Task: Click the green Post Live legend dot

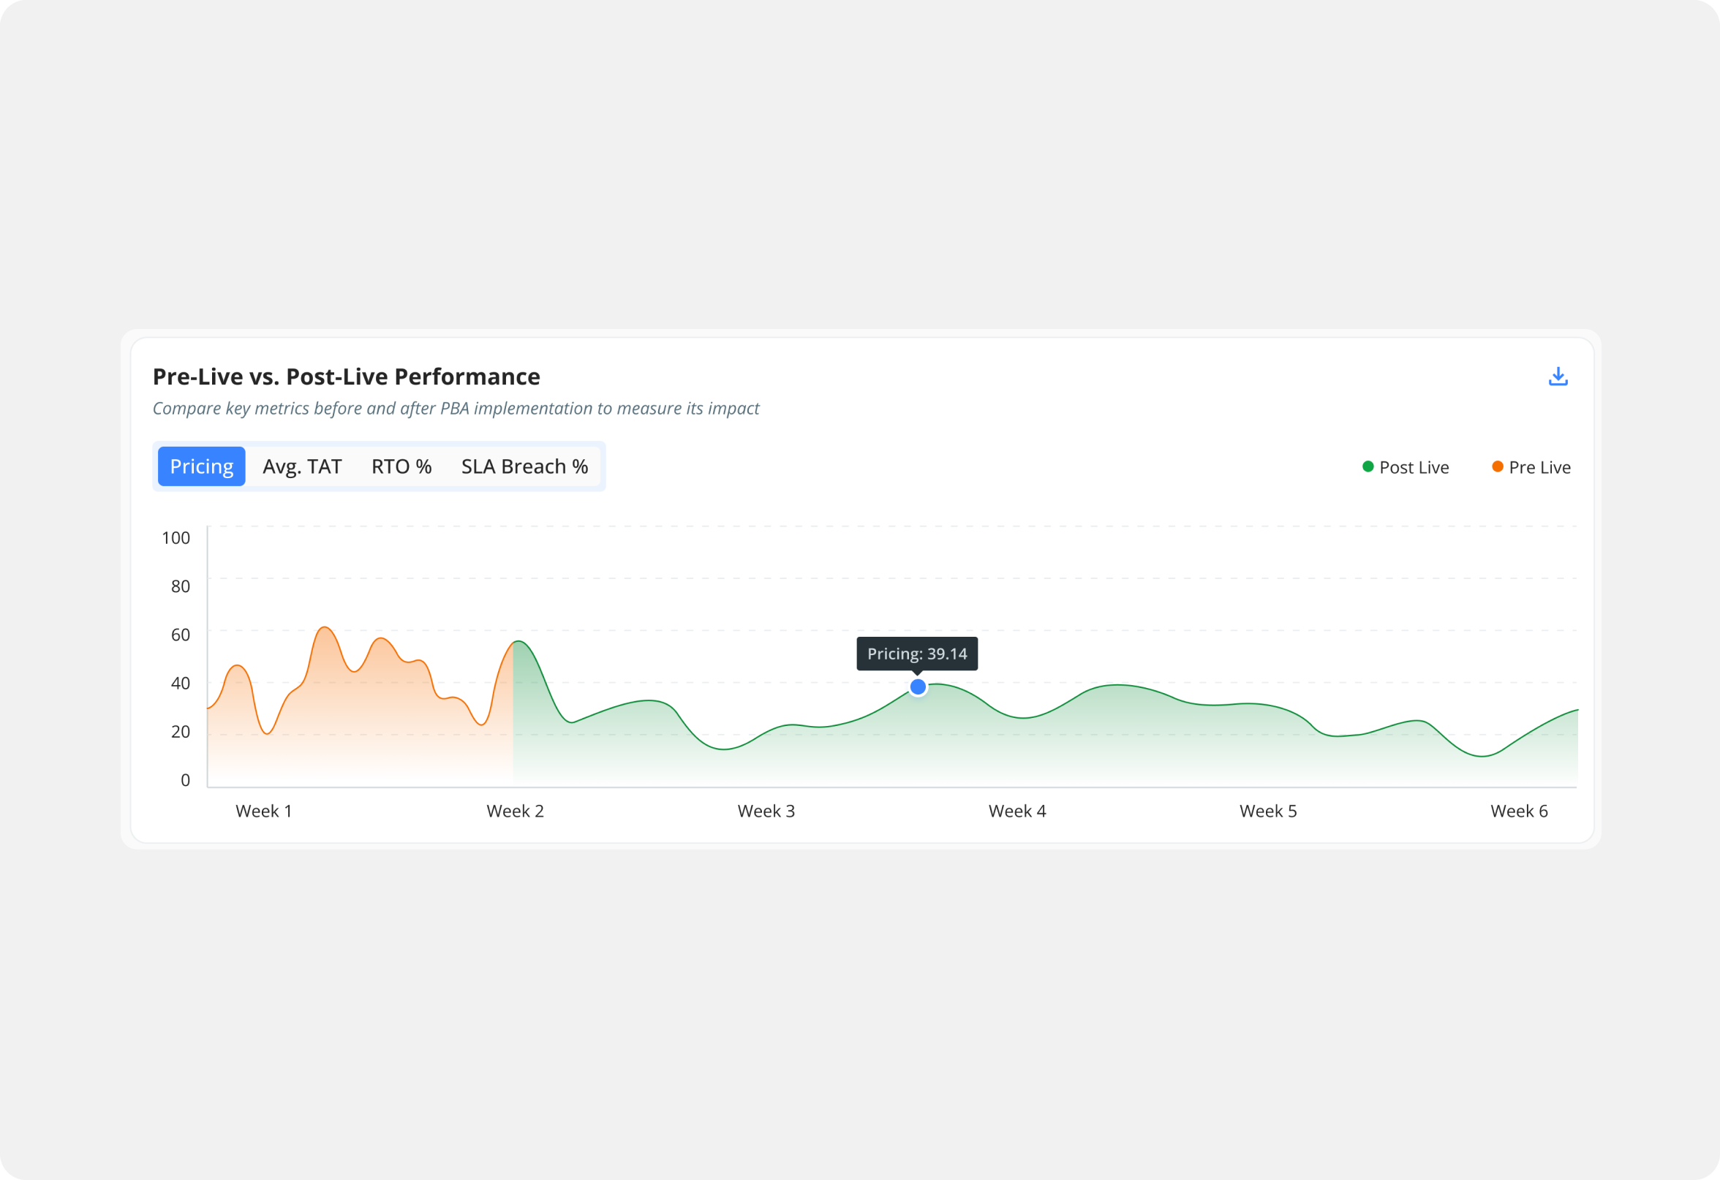Action: coord(1368,466)
